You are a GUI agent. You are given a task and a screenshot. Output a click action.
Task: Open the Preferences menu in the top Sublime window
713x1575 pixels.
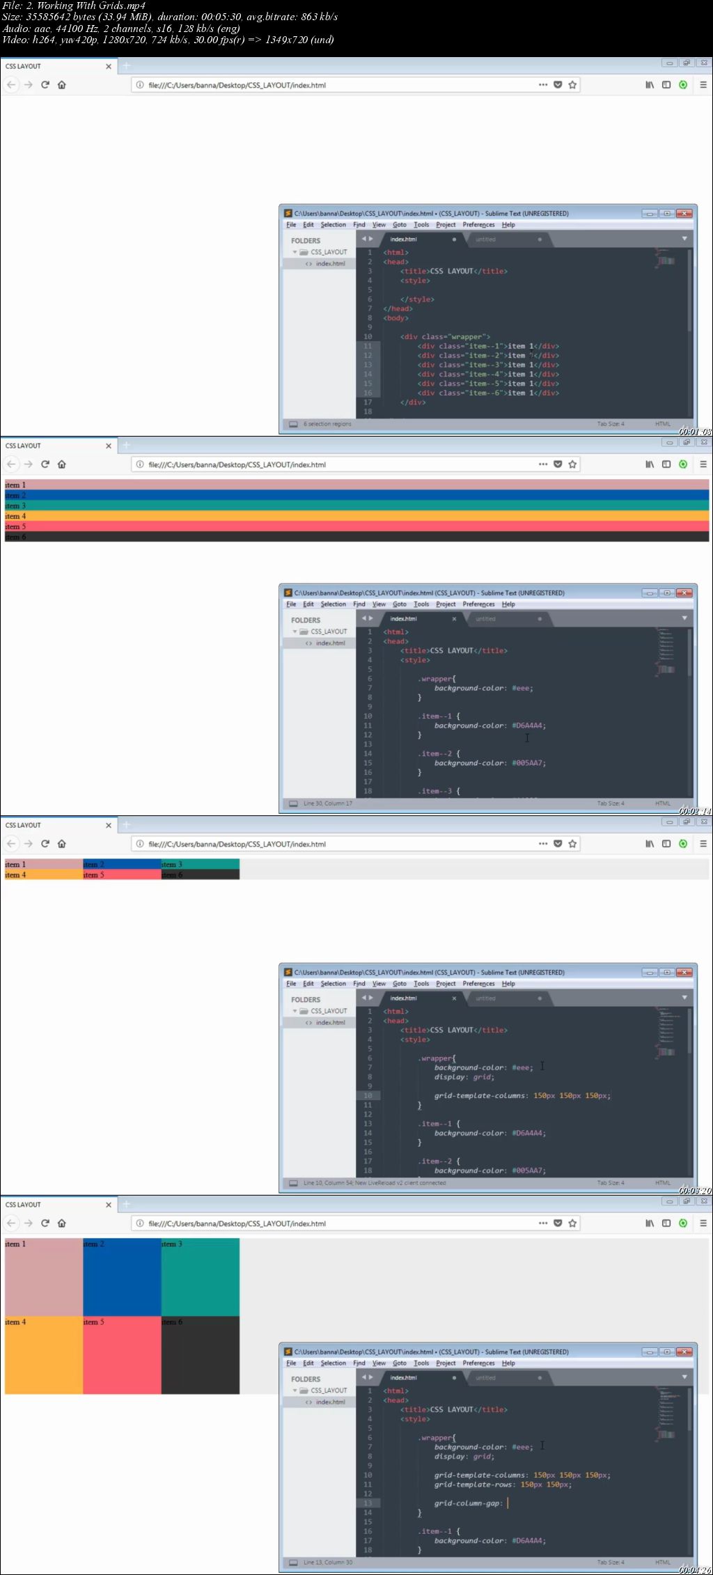[478, 225]
